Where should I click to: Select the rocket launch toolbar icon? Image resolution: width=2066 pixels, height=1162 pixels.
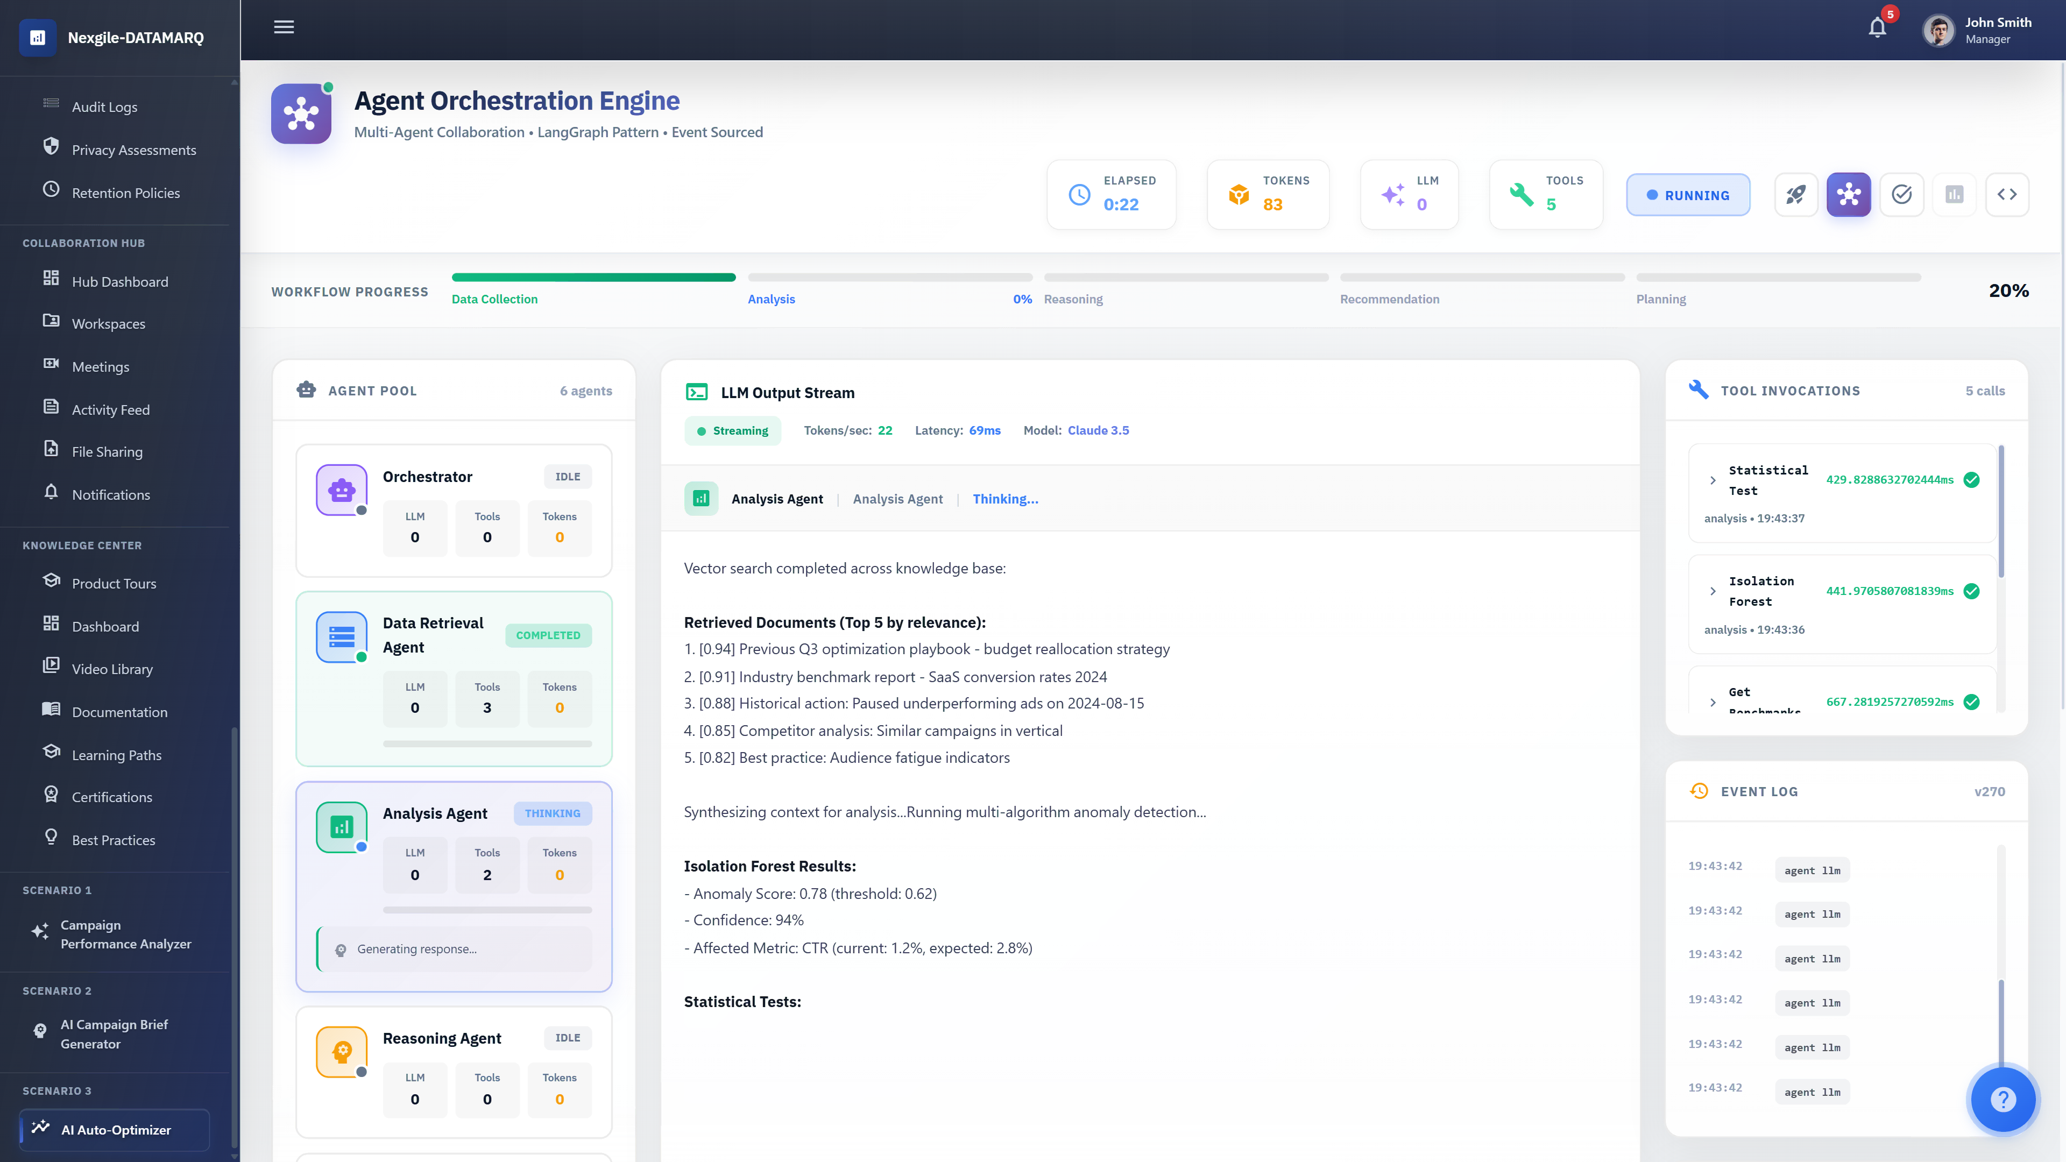pyautogui.click(x=1796, y=194)
